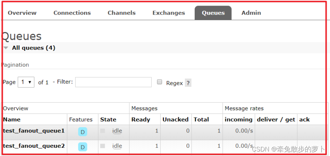Click the Filter text field
Viewport: 330px width, 156px height.
click(113, 82)
